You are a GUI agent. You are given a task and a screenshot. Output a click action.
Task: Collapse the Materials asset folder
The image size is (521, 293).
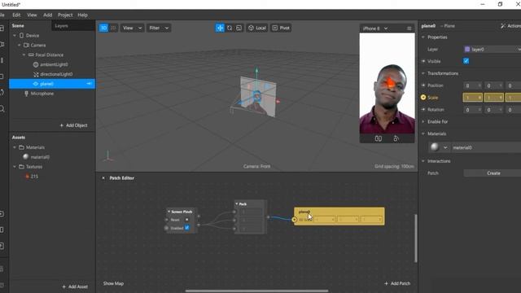click(x=15, y=147)
